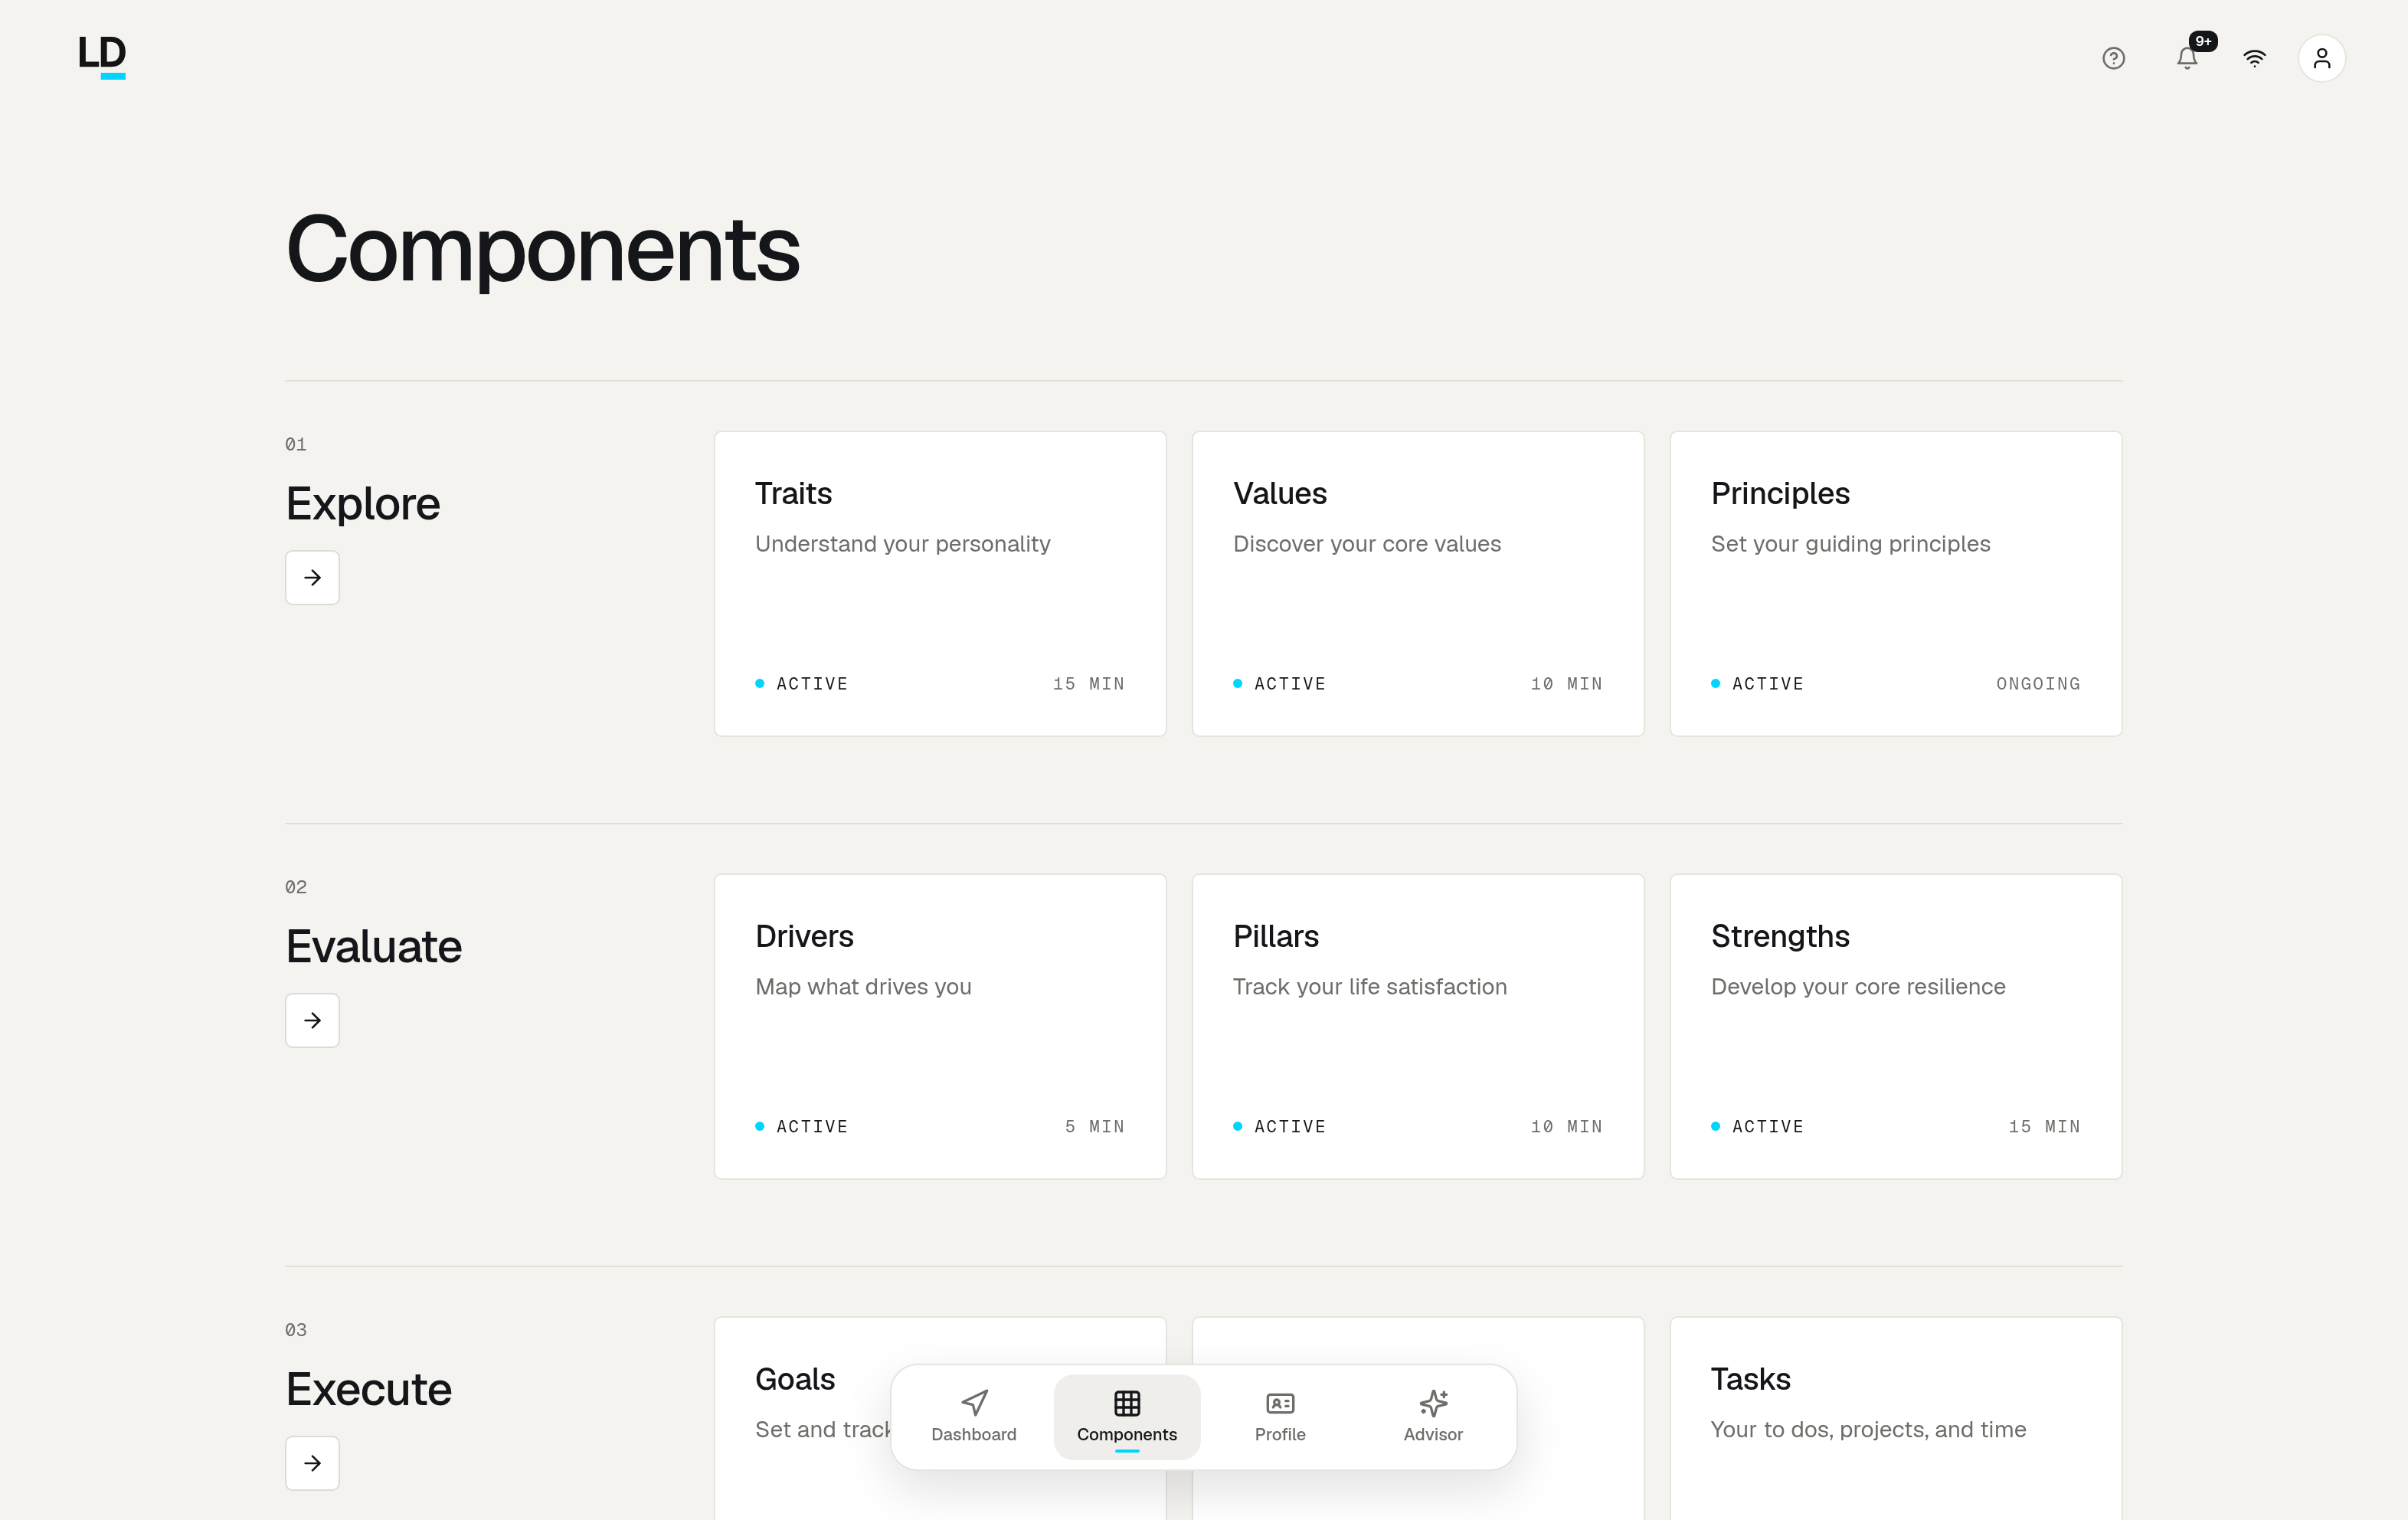Click 'Track your life satisfaction' text
Screen dimensions: 2408x1520
(1370, 987)
